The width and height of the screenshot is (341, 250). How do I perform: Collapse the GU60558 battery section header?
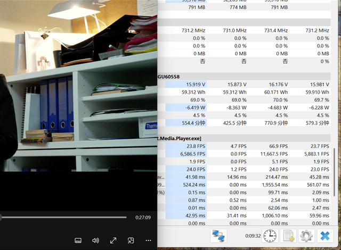tap(168, 77)
